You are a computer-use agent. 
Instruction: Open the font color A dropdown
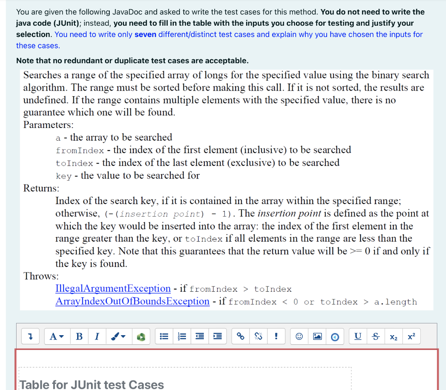(x=57, y=336)
